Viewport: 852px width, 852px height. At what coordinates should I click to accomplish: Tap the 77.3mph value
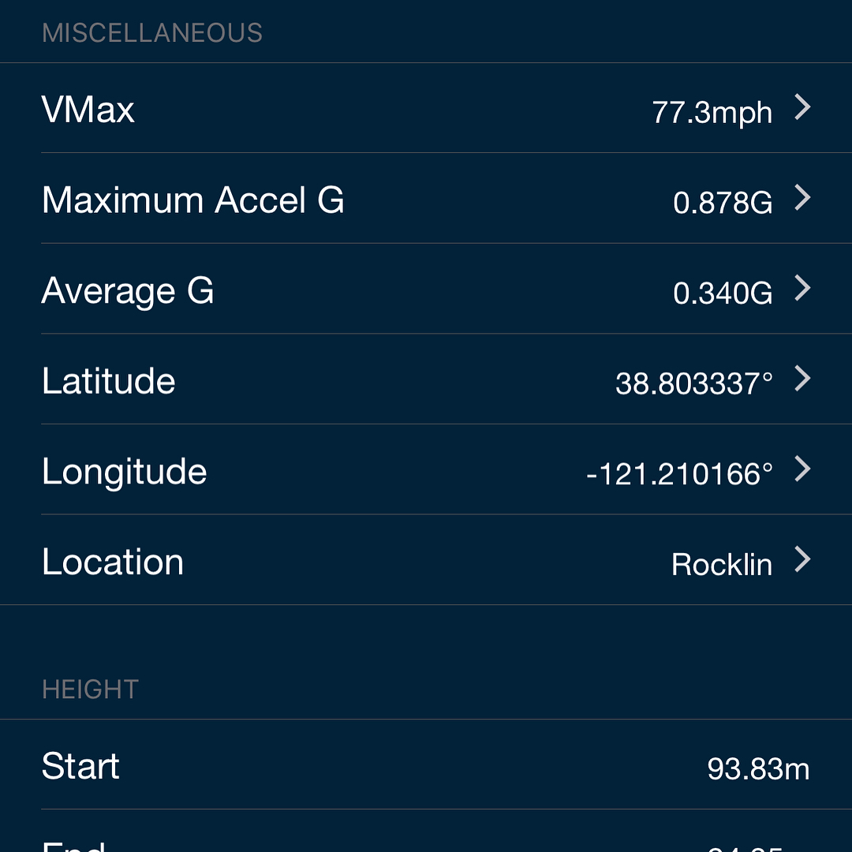[x=712, y=113]
